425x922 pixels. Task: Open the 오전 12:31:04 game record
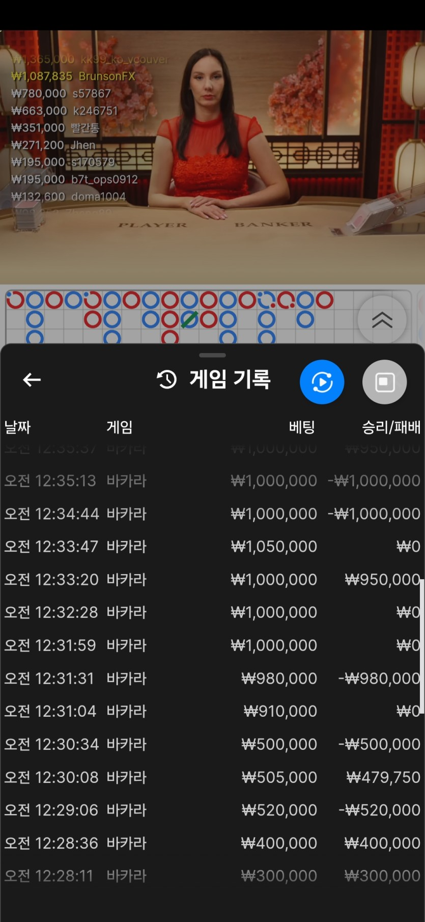tap(212, 711)
